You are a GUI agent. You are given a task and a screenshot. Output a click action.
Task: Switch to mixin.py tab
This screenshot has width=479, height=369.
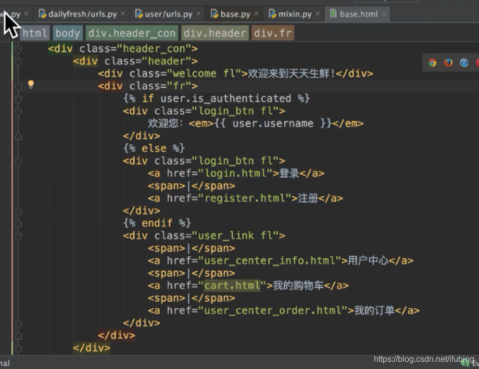point(295,14)
